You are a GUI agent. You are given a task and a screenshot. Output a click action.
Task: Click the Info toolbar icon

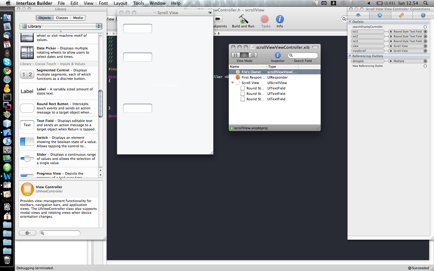pos(280,20)
